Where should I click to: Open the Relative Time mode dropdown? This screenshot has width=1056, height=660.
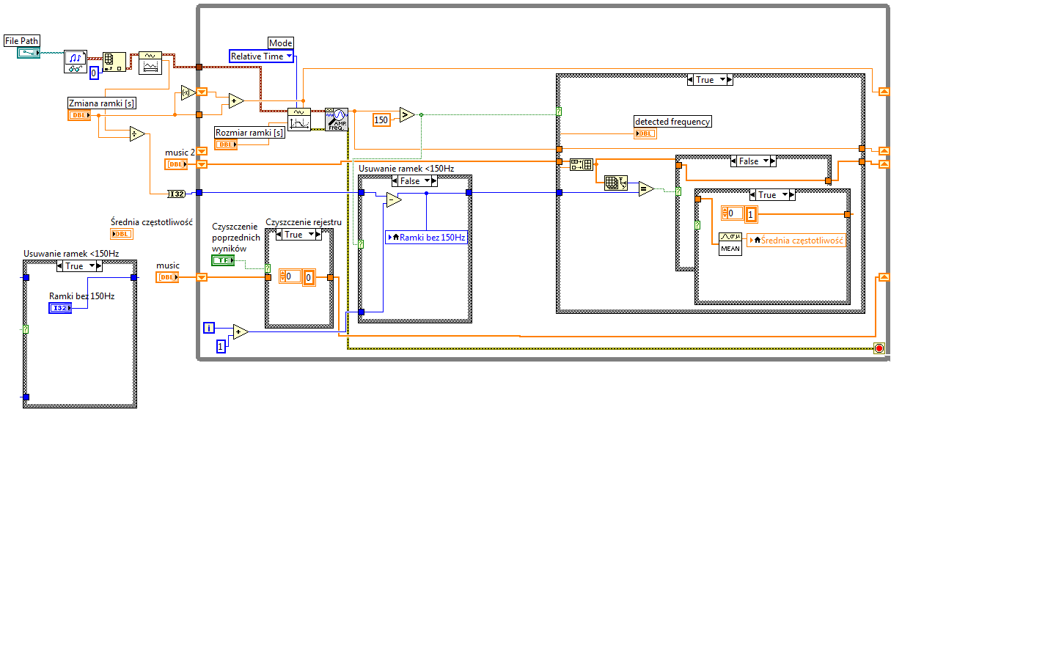(261, 56)
